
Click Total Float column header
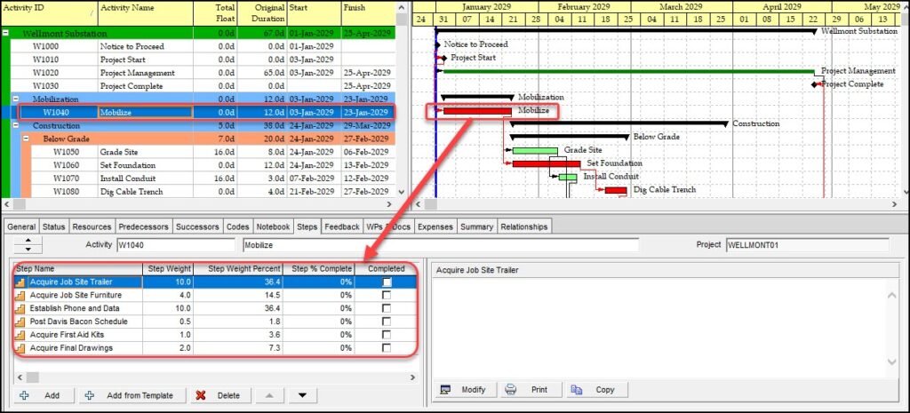(x=215, y=13)
